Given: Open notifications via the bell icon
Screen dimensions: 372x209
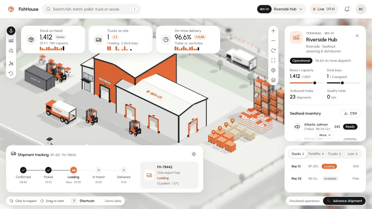Looking at the screenshot, I should [x=347, y=9].
